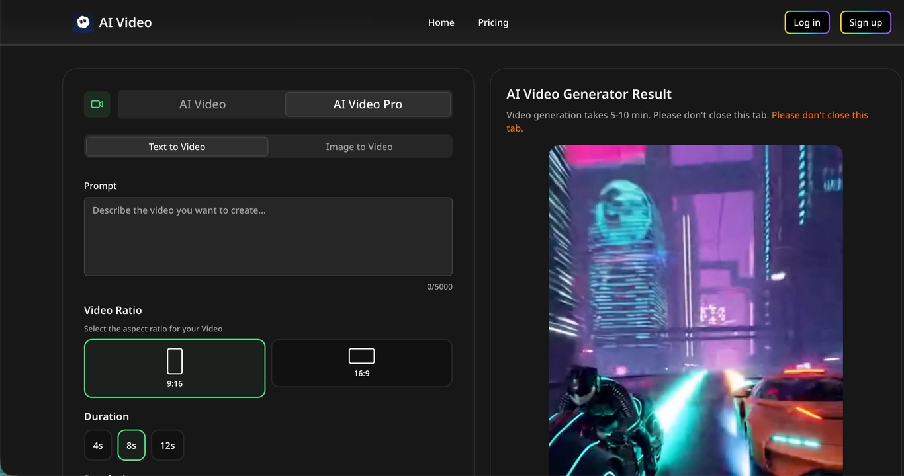The image size is (904, 476).
Task: Click the green video camera icon
Action: [x=97, y=104]
